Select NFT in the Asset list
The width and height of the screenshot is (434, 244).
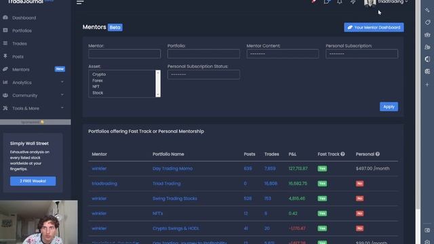coord(96,87)
